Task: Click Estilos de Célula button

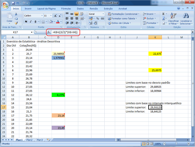Action: (x=122, y=23)
